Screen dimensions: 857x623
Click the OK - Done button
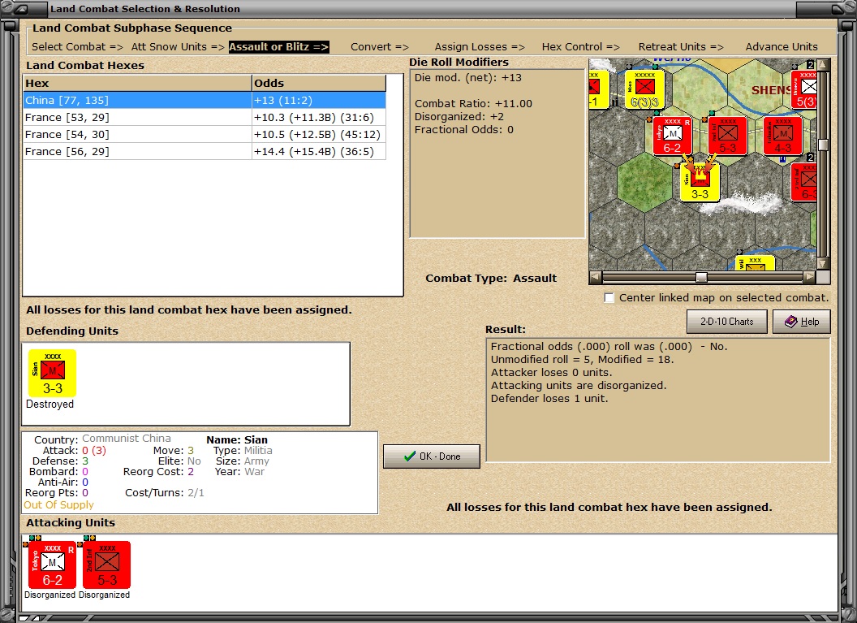(432, 456)
